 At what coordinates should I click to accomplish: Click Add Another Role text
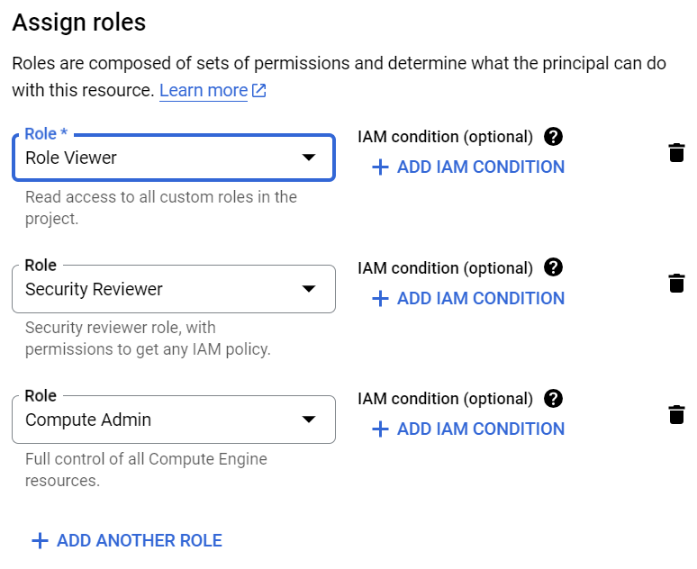pyautogui.click(x=140, y=540)
